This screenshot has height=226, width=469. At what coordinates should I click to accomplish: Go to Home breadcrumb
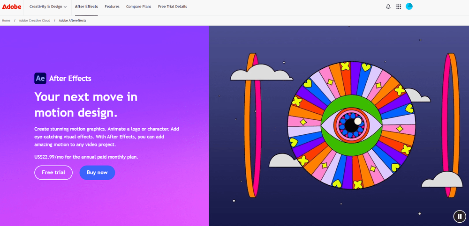(6, 21)
